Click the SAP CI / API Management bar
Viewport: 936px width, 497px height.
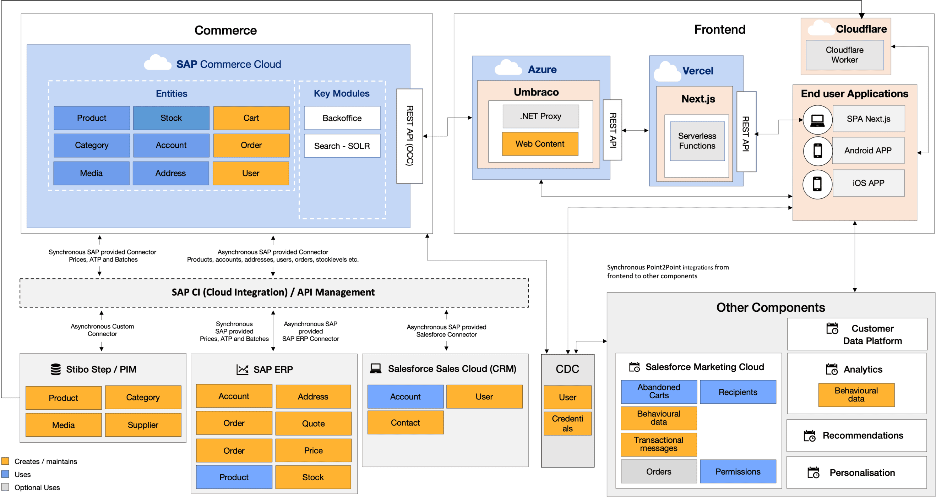(274, 293)
